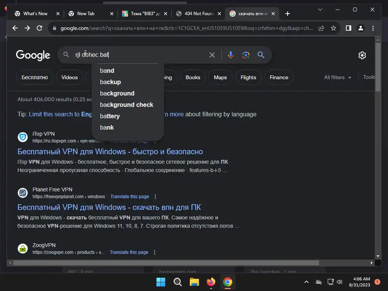Click the address bar URL
Image resolution: width=388 pixels, height=291 pixels.
186,28
